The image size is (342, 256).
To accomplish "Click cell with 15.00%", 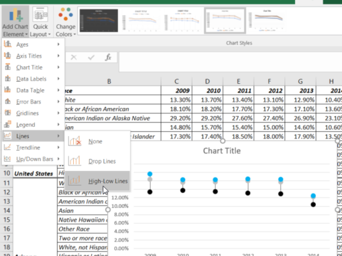I will pos(270,127).
